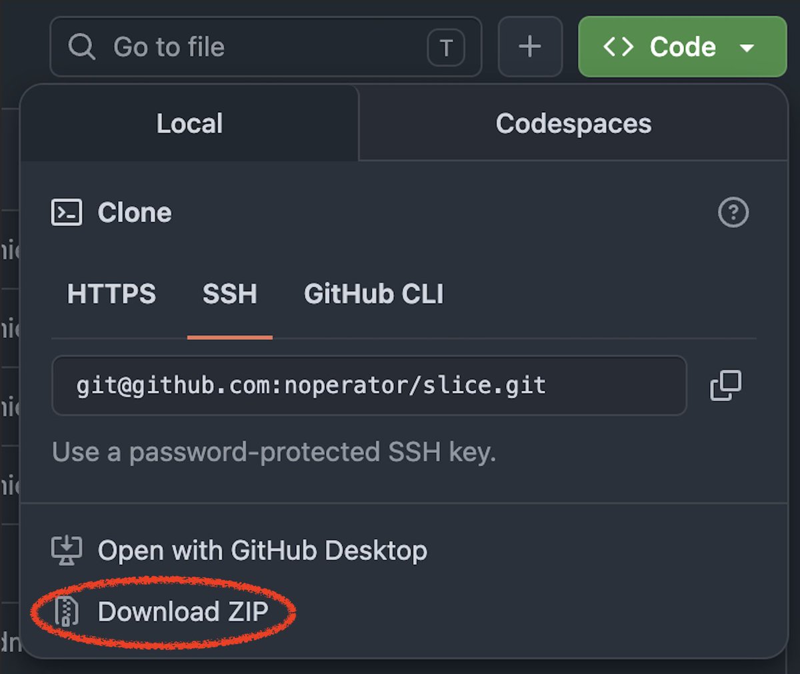This screenshot has height=674, width=800.
Task: Click the GitHub Desktop download icon
Action: point(67,551)
